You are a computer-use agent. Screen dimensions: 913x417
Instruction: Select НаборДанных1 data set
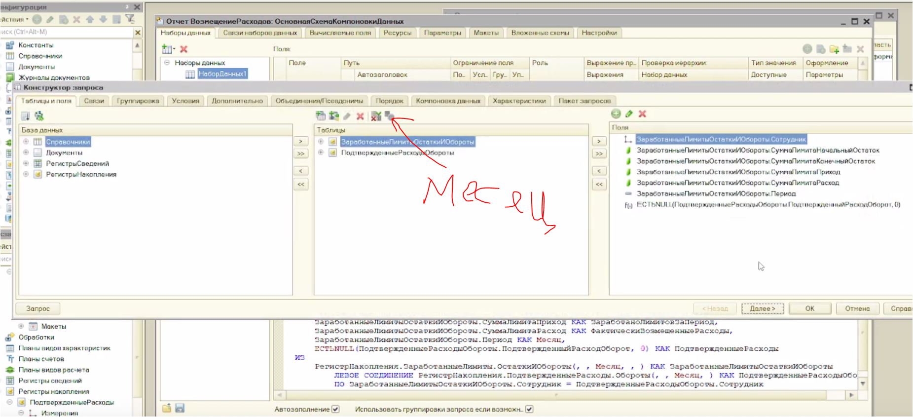tap(222, 74)
